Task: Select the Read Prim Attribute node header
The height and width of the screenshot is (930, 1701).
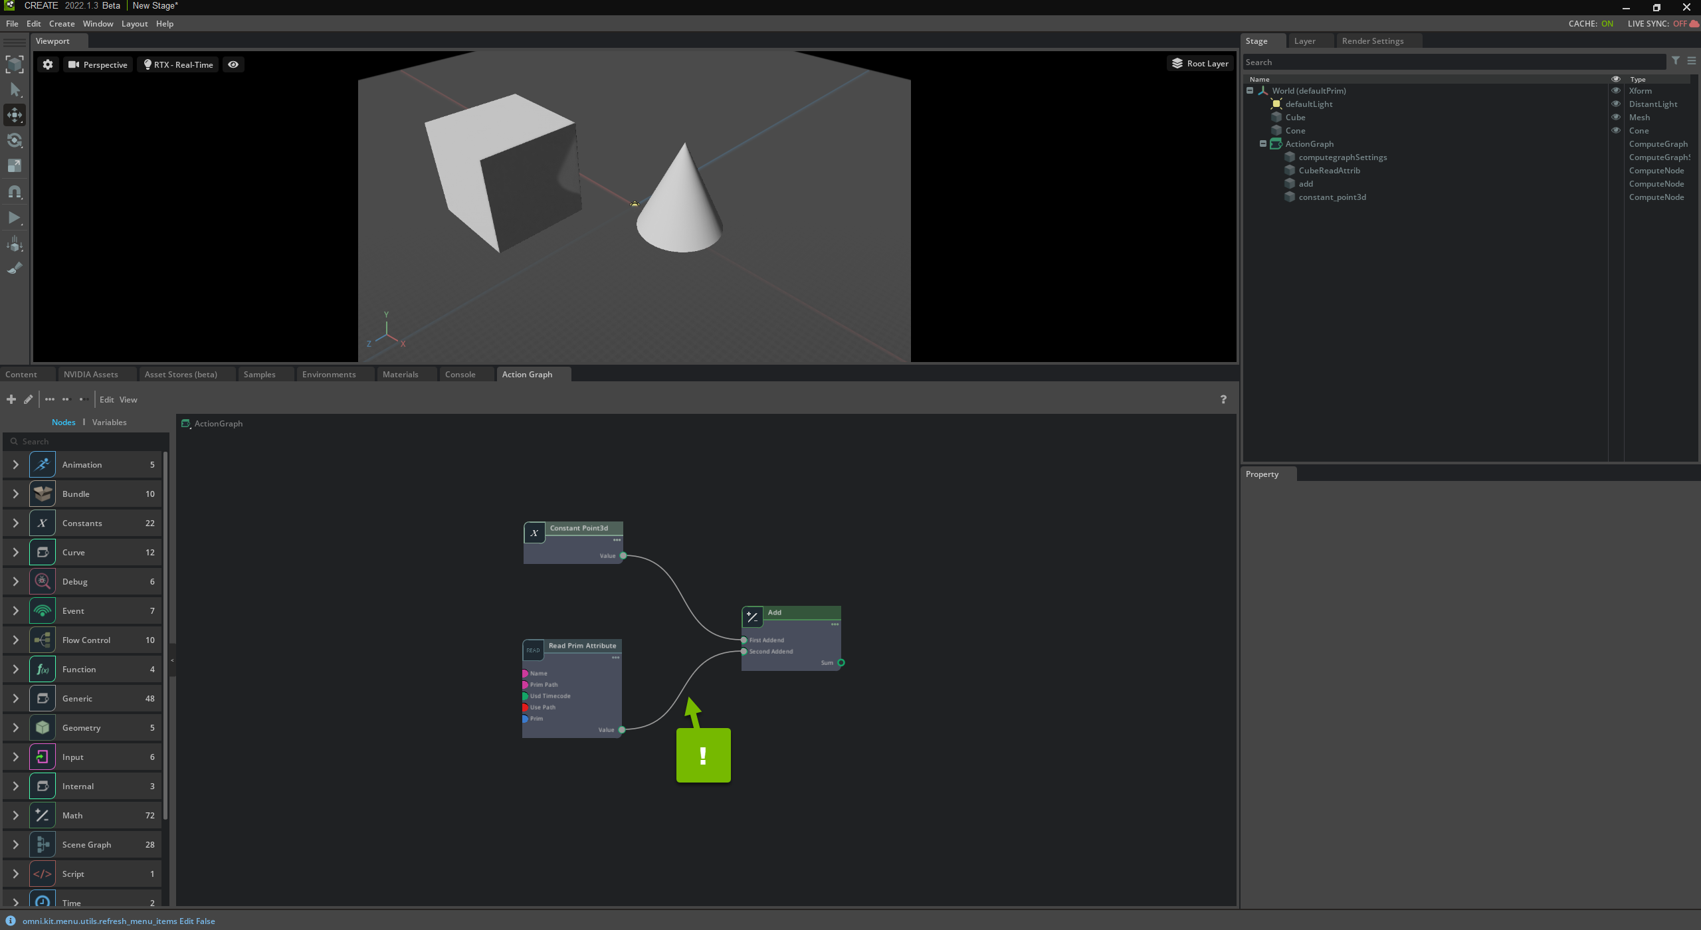Action: point(582,646)
